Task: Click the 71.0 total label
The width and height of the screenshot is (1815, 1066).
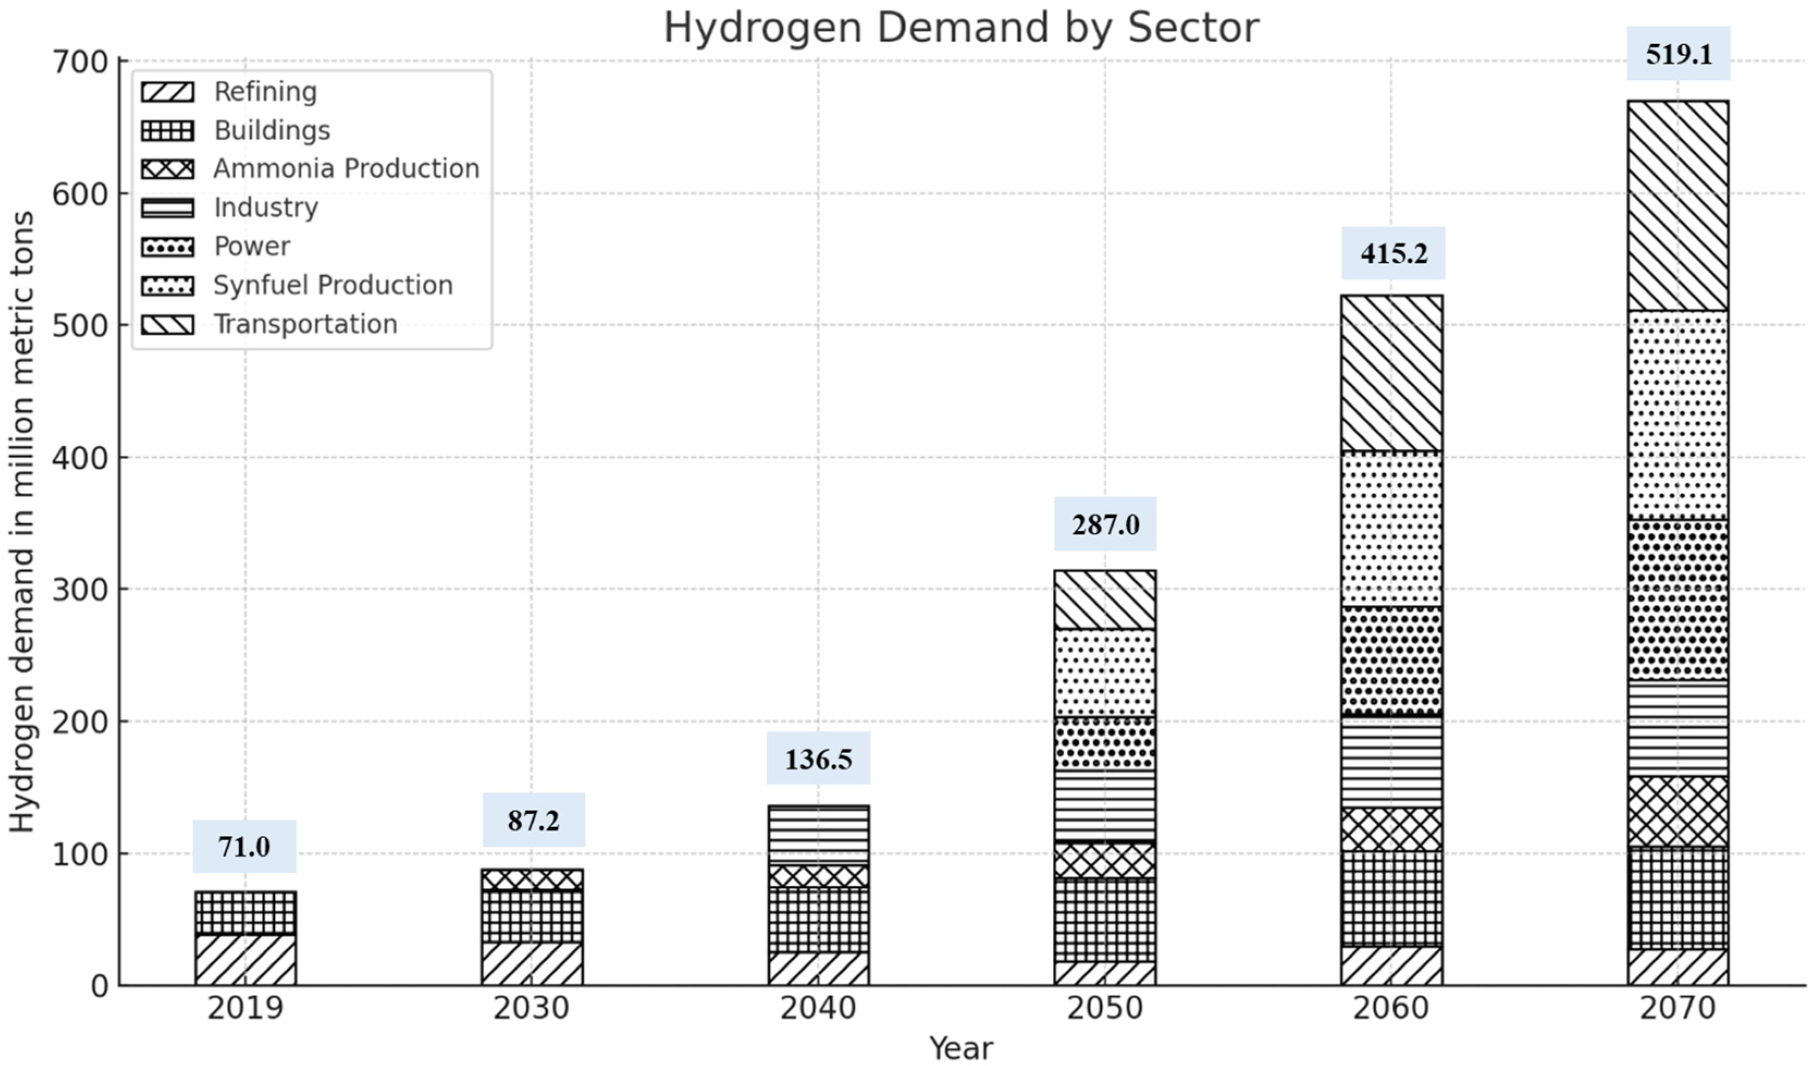Action: tap(244, 846)
